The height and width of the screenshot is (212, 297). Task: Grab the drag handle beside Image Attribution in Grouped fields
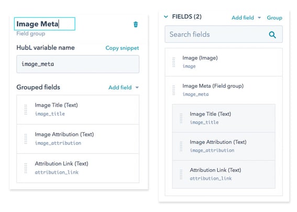[26, 139]
